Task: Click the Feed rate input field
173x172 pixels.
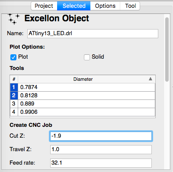Action: pos(101,163)
